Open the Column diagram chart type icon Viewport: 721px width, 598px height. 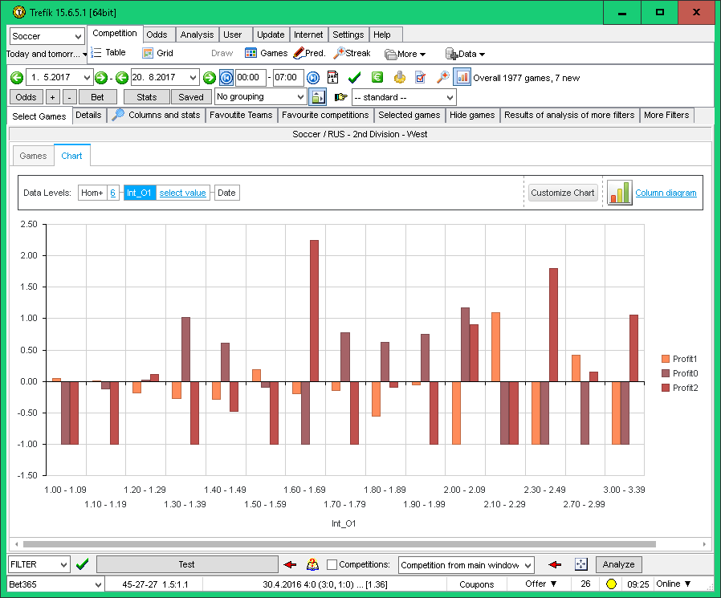[619, 193]
